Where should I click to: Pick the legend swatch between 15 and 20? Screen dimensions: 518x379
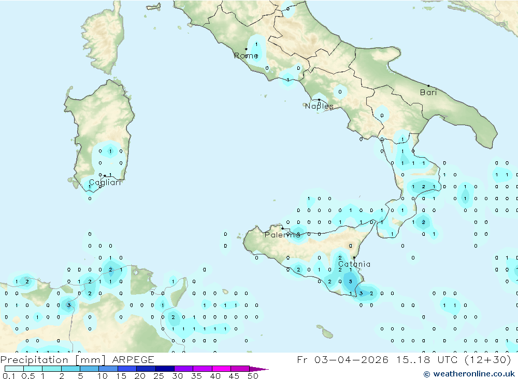coord(127,369)
